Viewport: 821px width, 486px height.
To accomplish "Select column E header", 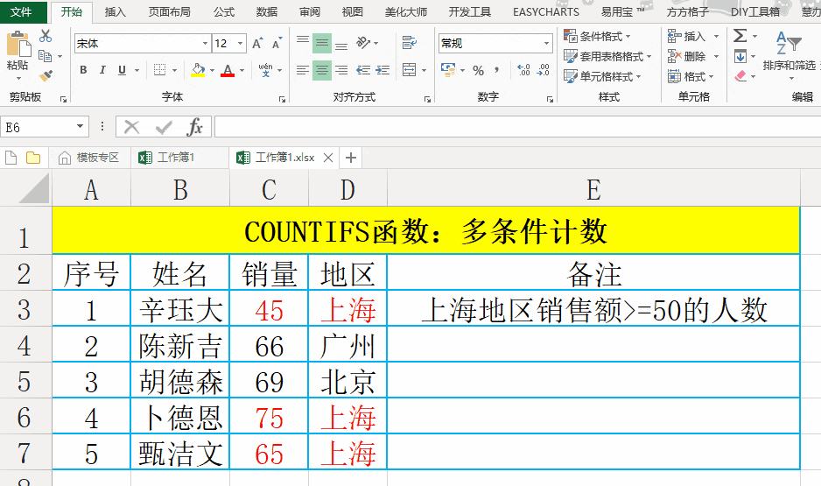I will click(593, 189).
